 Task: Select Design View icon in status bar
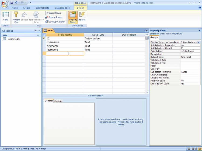coord(200,149)
